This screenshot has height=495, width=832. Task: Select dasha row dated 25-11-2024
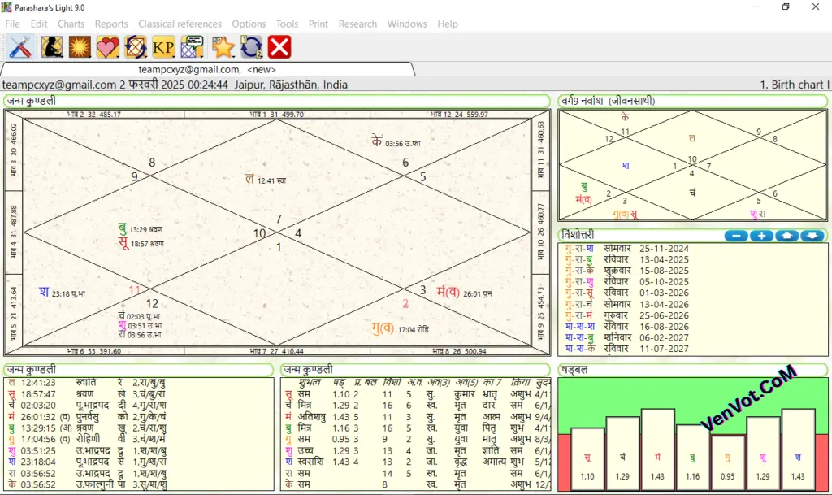(627, 248)
